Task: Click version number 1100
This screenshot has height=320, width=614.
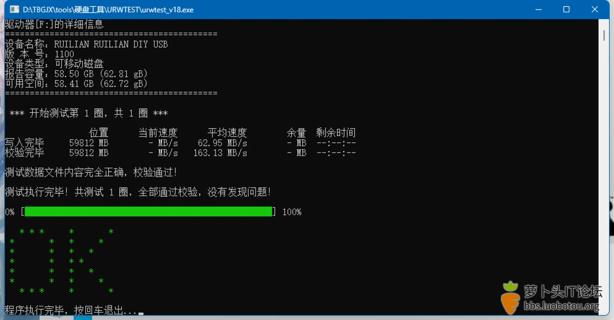Action: tap(64, 54)
